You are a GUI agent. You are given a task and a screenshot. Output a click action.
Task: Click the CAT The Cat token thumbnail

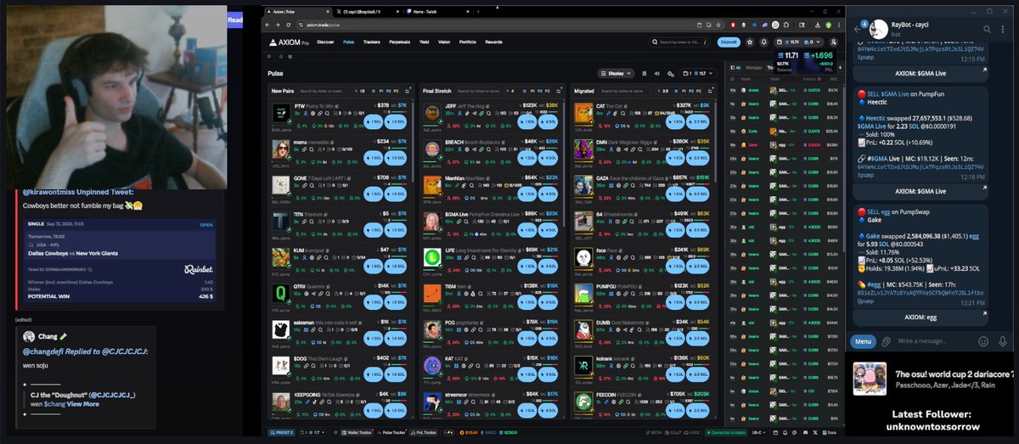[582, 113]
